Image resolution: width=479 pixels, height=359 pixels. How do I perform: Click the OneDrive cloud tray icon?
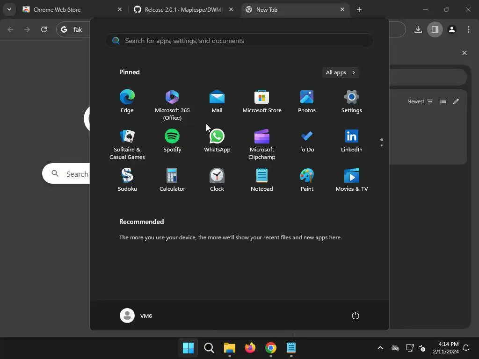coord(395,348)
